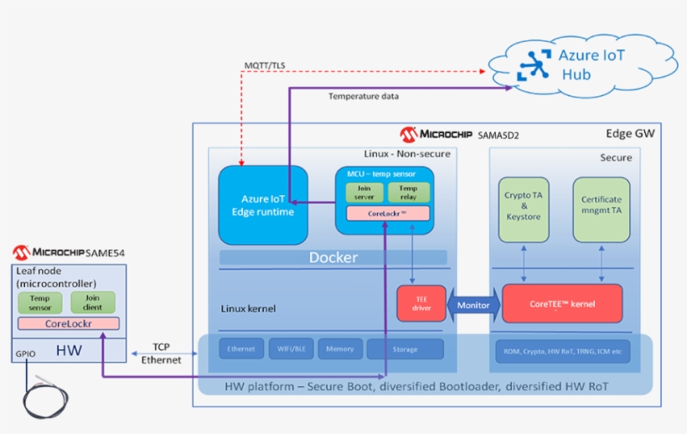Image resolution: width=687 pixels, height=434 pixels.
Task: Click the Crypto TA & Keystore block
Action: (x=524, y=209)
